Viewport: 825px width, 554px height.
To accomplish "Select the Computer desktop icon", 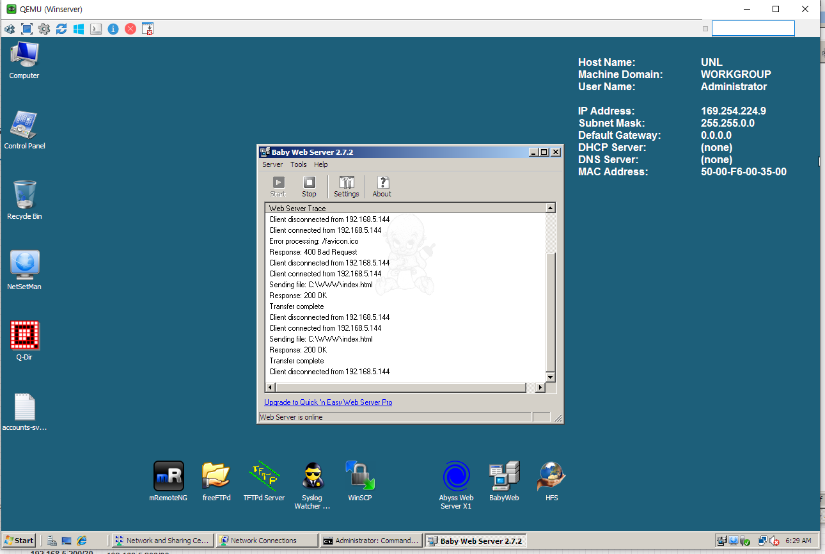I will 24,61.
